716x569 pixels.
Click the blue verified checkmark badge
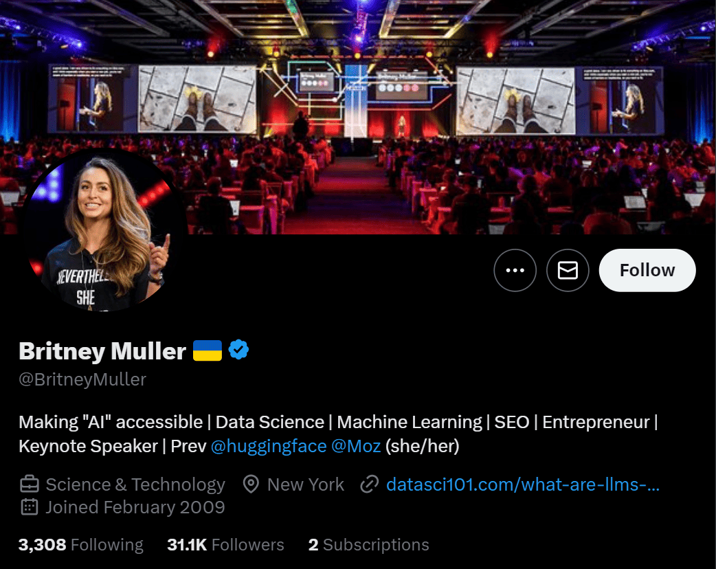pyautogui.click(x=238, y=350)
